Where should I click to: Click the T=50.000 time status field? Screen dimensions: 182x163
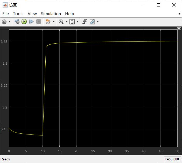172,159
